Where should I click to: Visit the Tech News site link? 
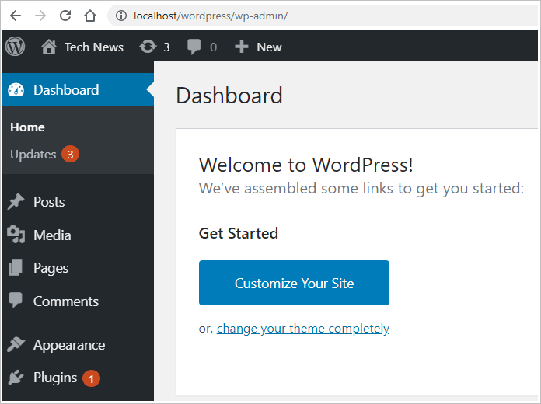pos(94,47)
